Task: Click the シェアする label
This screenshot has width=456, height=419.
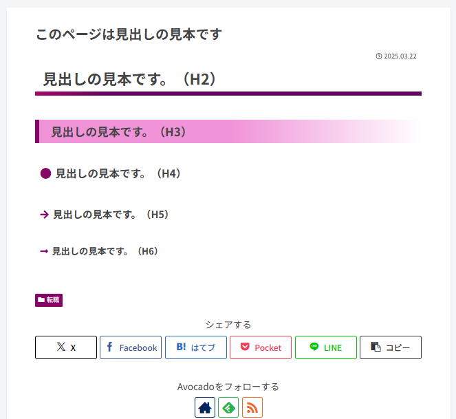Action: coord(228,324)
